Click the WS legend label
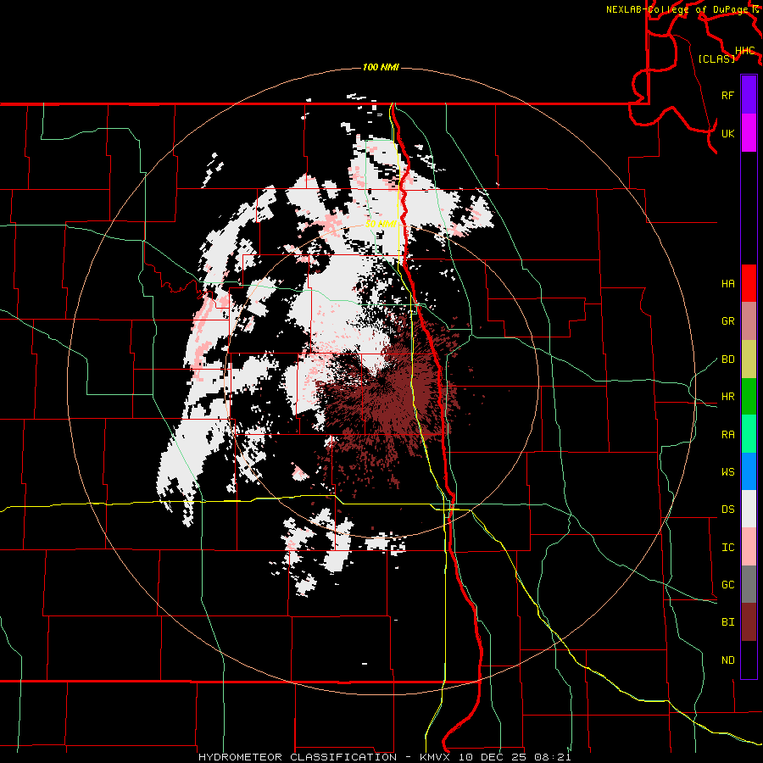The width and height of the screenshot is (763, 763). point(727,471)
